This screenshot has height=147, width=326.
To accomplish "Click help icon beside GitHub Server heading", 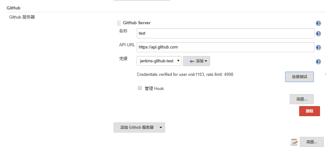I will tap(318, 23).
